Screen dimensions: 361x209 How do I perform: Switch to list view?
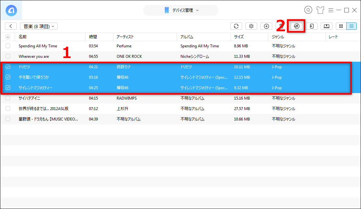tap(351, 26)
